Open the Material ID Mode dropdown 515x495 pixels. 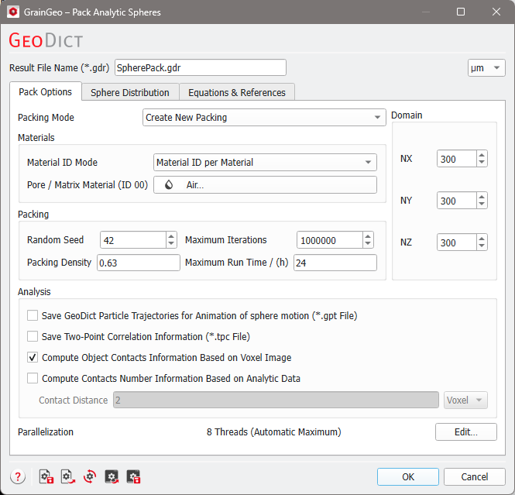coord(265,162)
